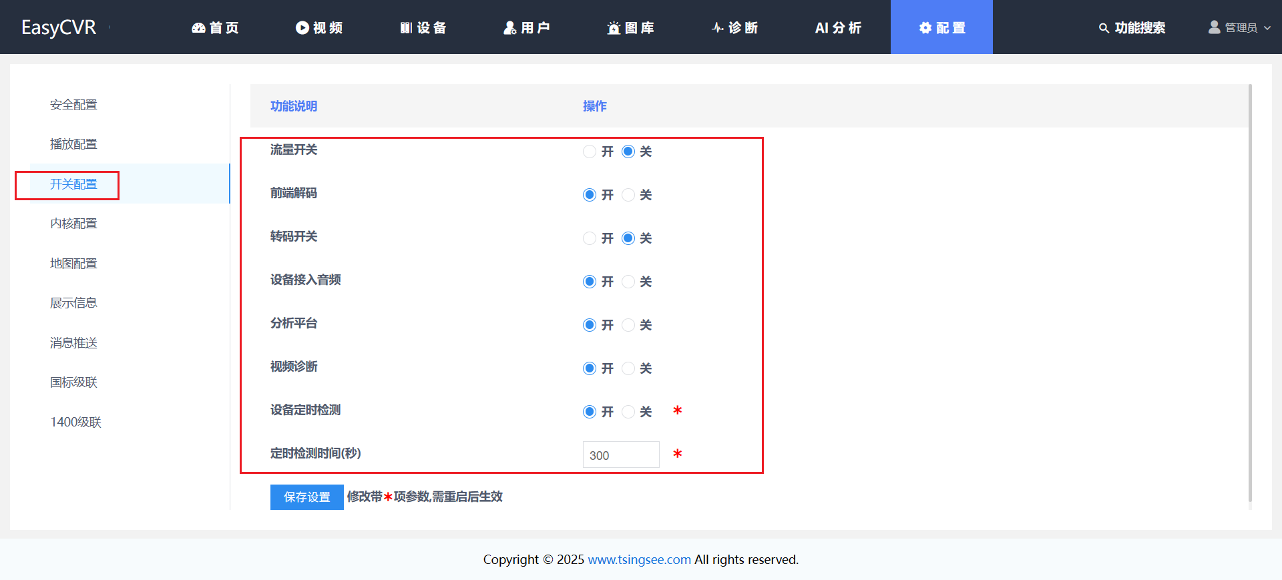1282x580 pixels.
Task: Select 关 for 分析平台
Action: pos(628,325)
